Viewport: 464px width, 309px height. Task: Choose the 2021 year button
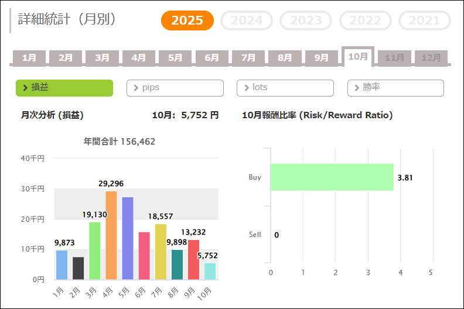[424, 20]
